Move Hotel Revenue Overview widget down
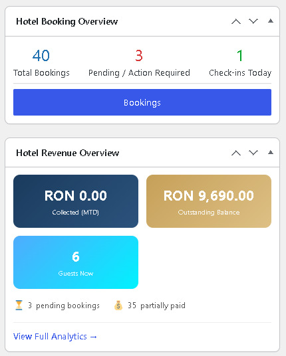Screen dimensions: 286x356 (253, 153)
